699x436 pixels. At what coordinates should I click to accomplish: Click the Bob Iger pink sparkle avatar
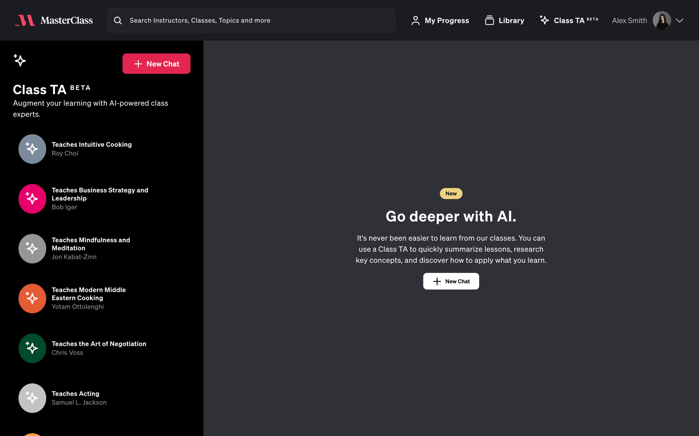(32, 199)
